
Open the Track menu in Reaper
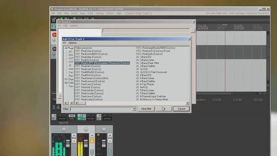[90, 13]
